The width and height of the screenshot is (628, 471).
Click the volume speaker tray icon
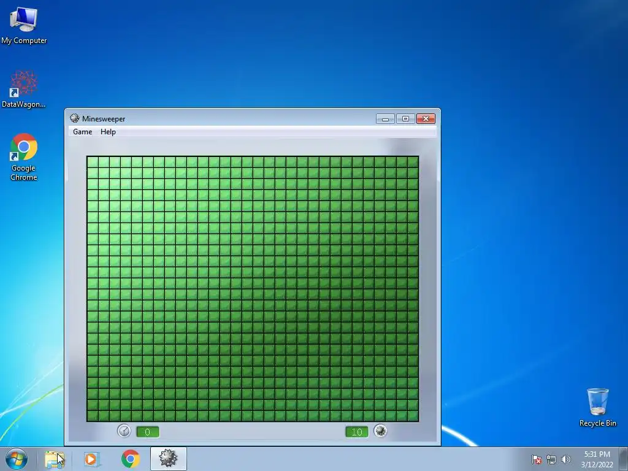pyautogui.click(x=565, y=459)
